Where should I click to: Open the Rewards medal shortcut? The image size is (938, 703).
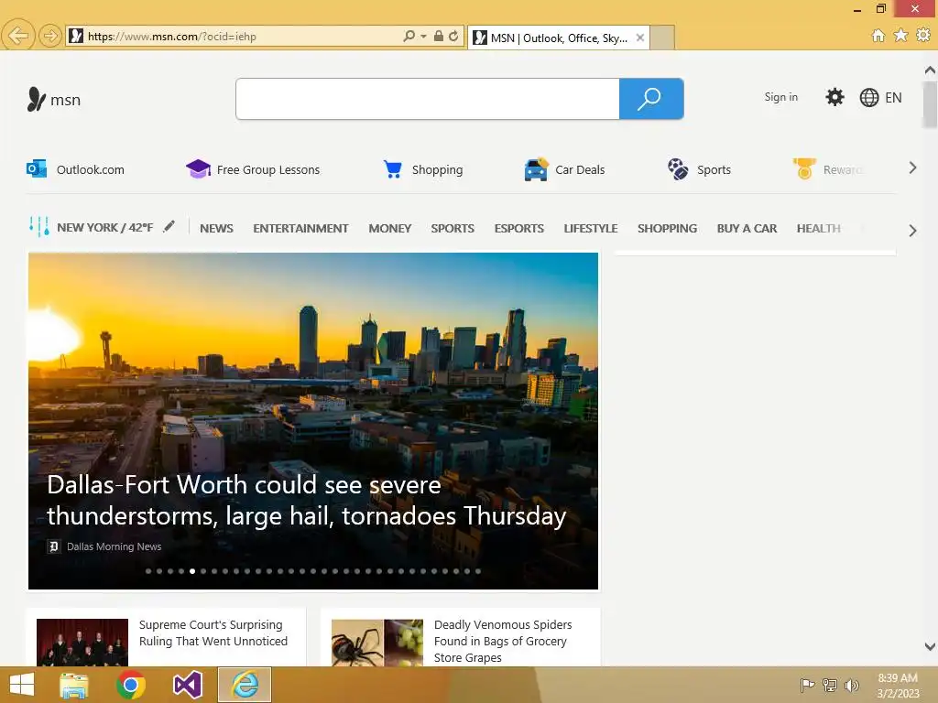(x=827, y=169)
